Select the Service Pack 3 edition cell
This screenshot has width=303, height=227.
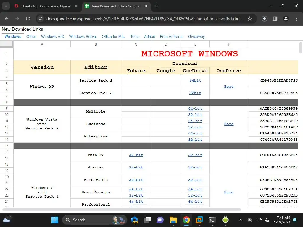coord(96,93)
